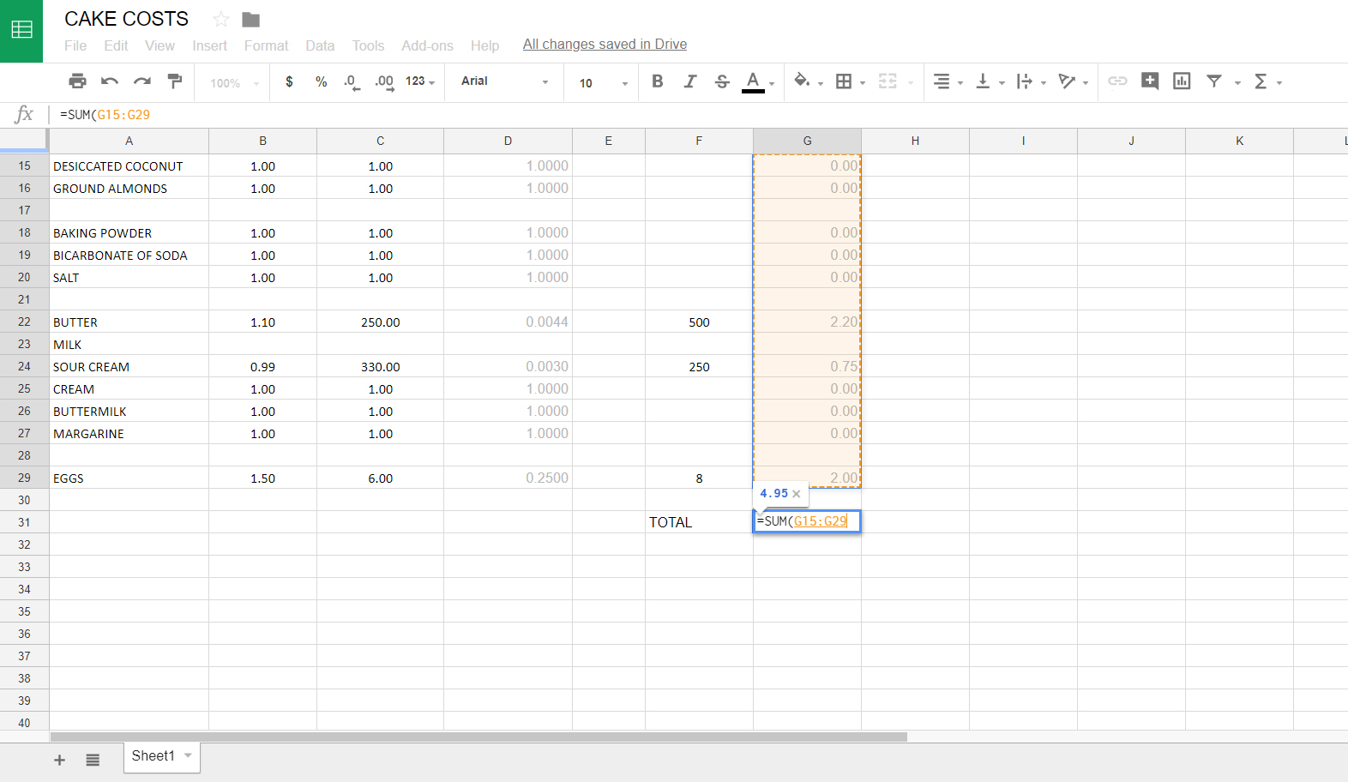Format as percent
The image size is (1348, 782).
[x=322, y=81]
